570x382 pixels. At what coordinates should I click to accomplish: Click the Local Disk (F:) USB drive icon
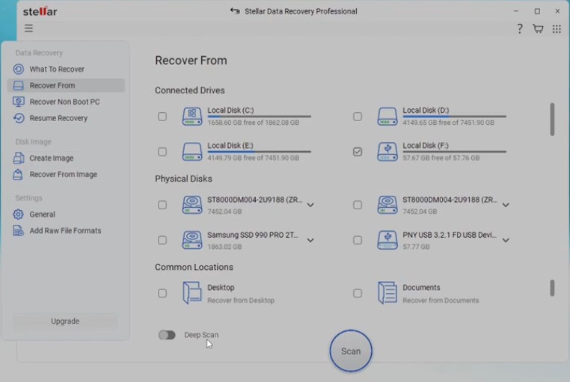point(387,152)
